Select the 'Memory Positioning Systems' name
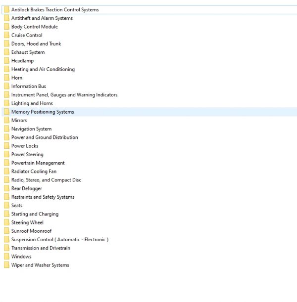The height and width of the screenshot is (302, 297). tap(43, 112)
